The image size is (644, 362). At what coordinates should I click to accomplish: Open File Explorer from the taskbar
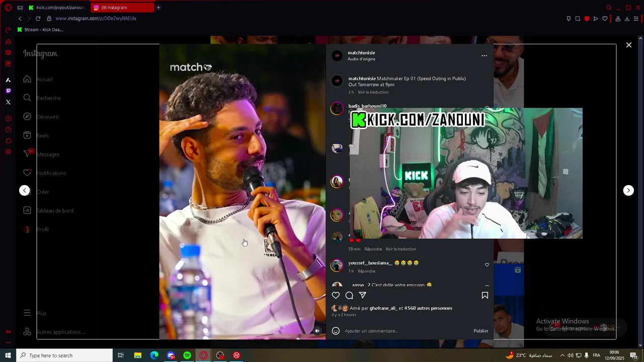[137, 355]
